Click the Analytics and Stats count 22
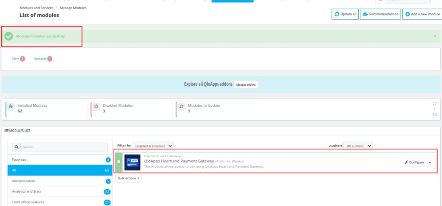Screen dimensions: 442x206 (x=107, y=192)
